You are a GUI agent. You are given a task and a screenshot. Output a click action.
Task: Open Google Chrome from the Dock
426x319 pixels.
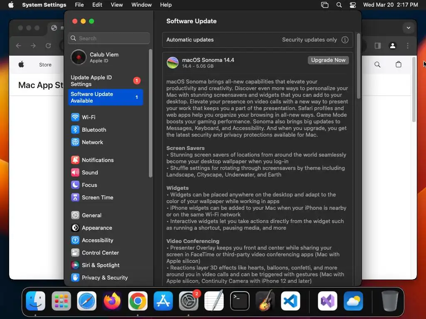138,301
